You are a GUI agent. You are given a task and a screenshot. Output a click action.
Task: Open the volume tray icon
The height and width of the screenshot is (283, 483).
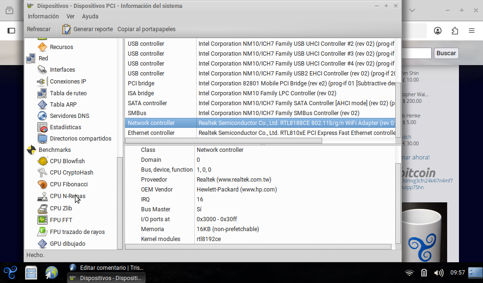[x=439, y=273]
